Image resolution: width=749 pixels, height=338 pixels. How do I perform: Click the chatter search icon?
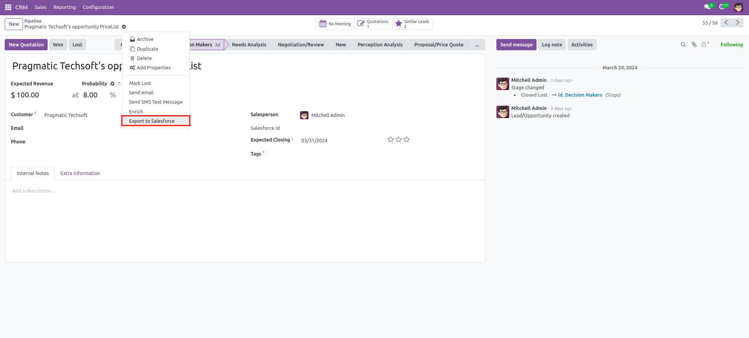tap(683, 45)
